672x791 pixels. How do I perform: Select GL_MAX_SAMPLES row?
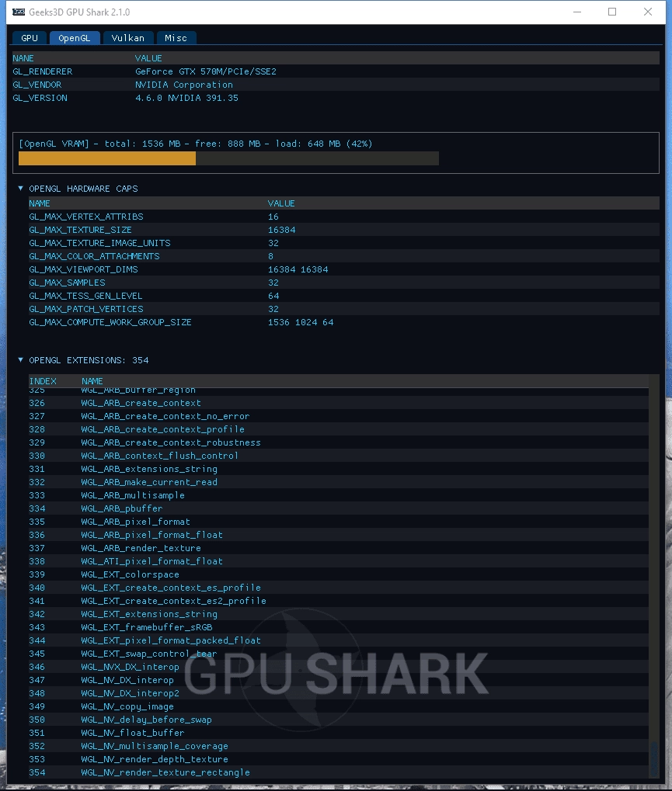tap(344, 282)
